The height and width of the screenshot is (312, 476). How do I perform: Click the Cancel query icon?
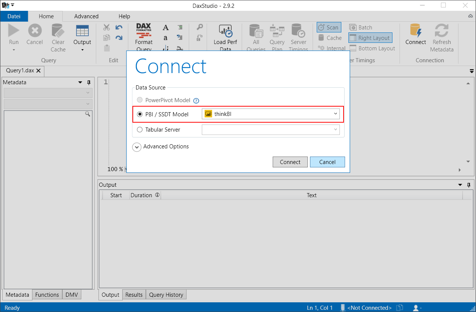(x=35, y=30)
